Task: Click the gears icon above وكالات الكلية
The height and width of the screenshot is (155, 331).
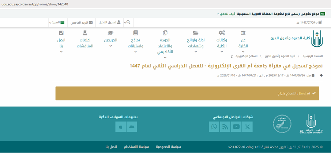Action: coord(222,33)
